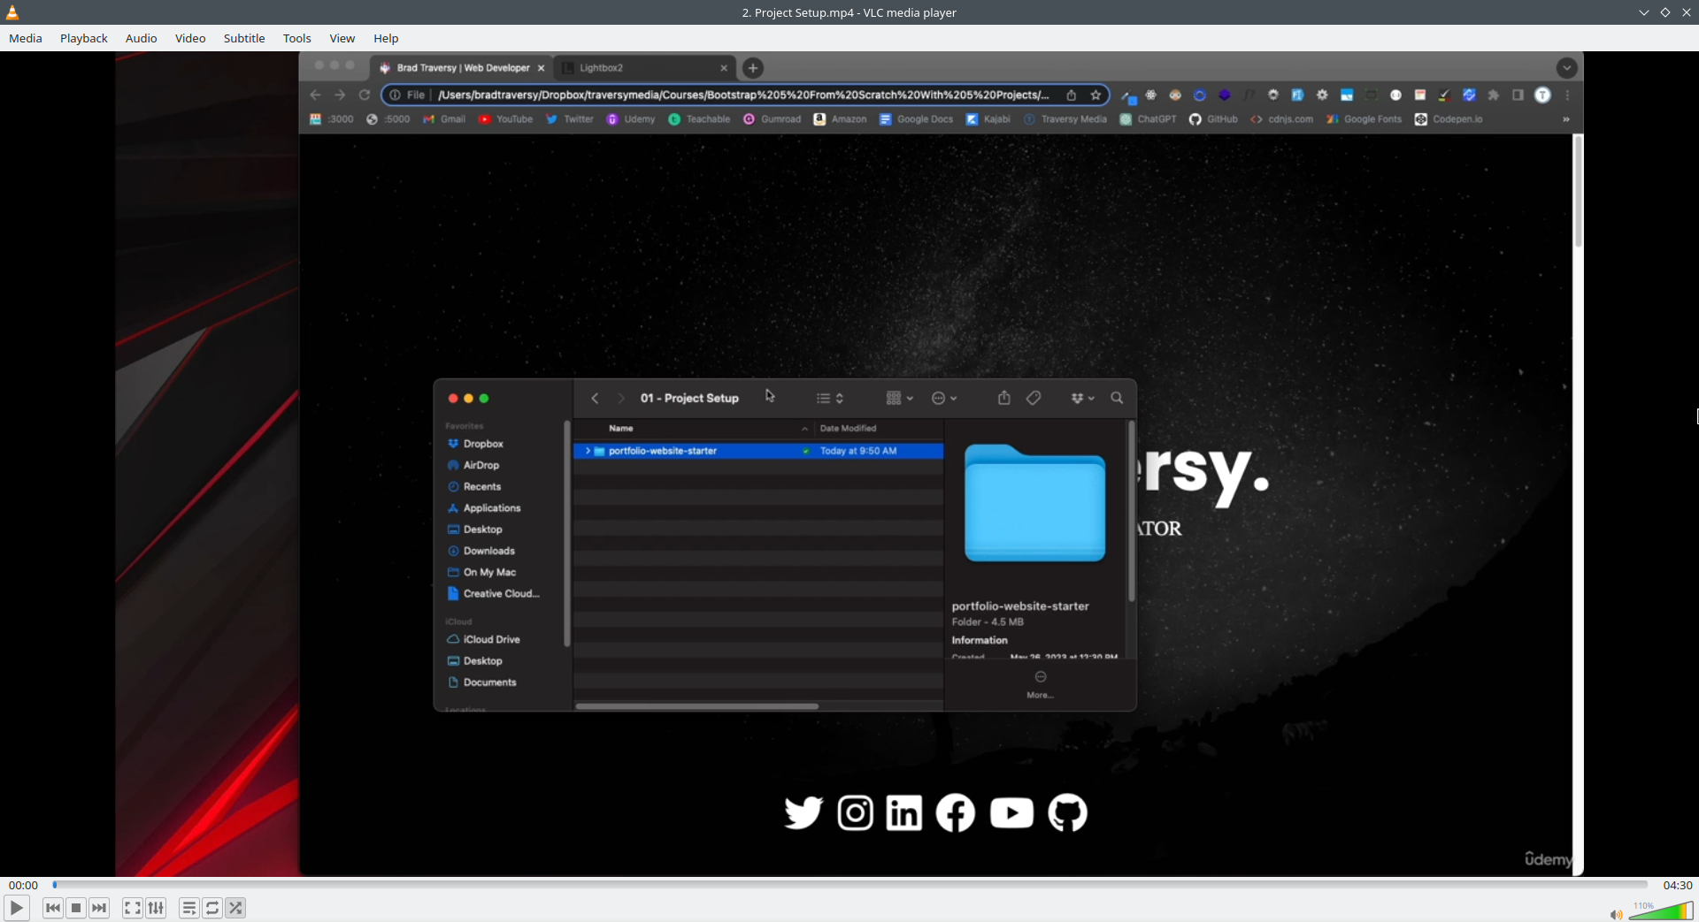1699x922 pixels.
Task: Click the Twitter icon on the webpage
Action: click(803, 813)
